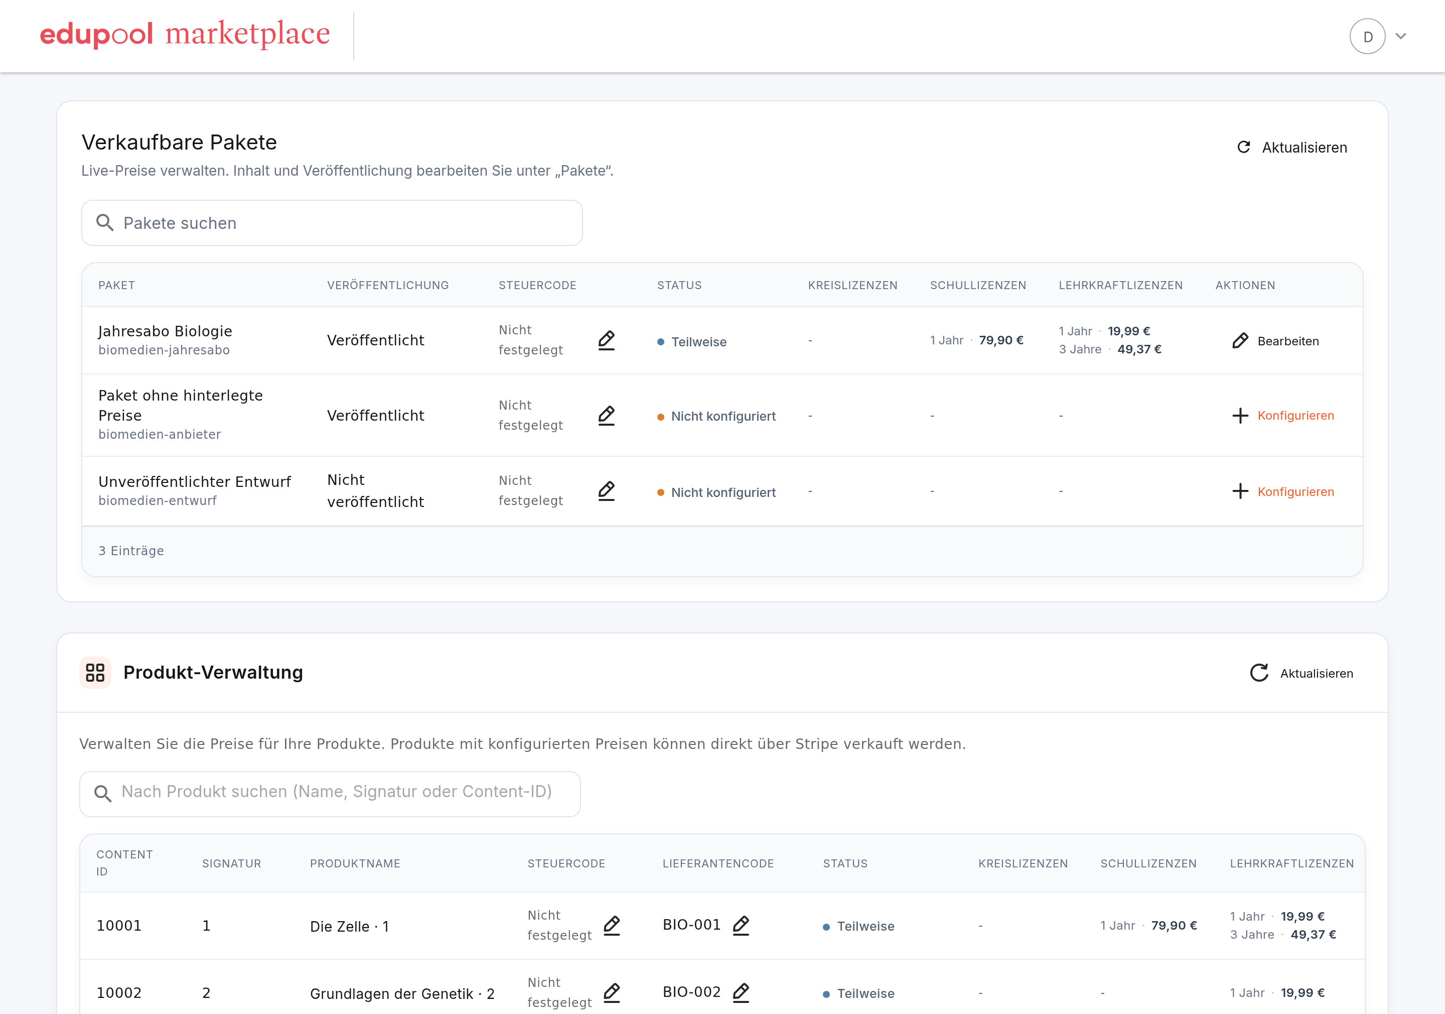Click the biomedien-entwurf text

coord(158,500)
